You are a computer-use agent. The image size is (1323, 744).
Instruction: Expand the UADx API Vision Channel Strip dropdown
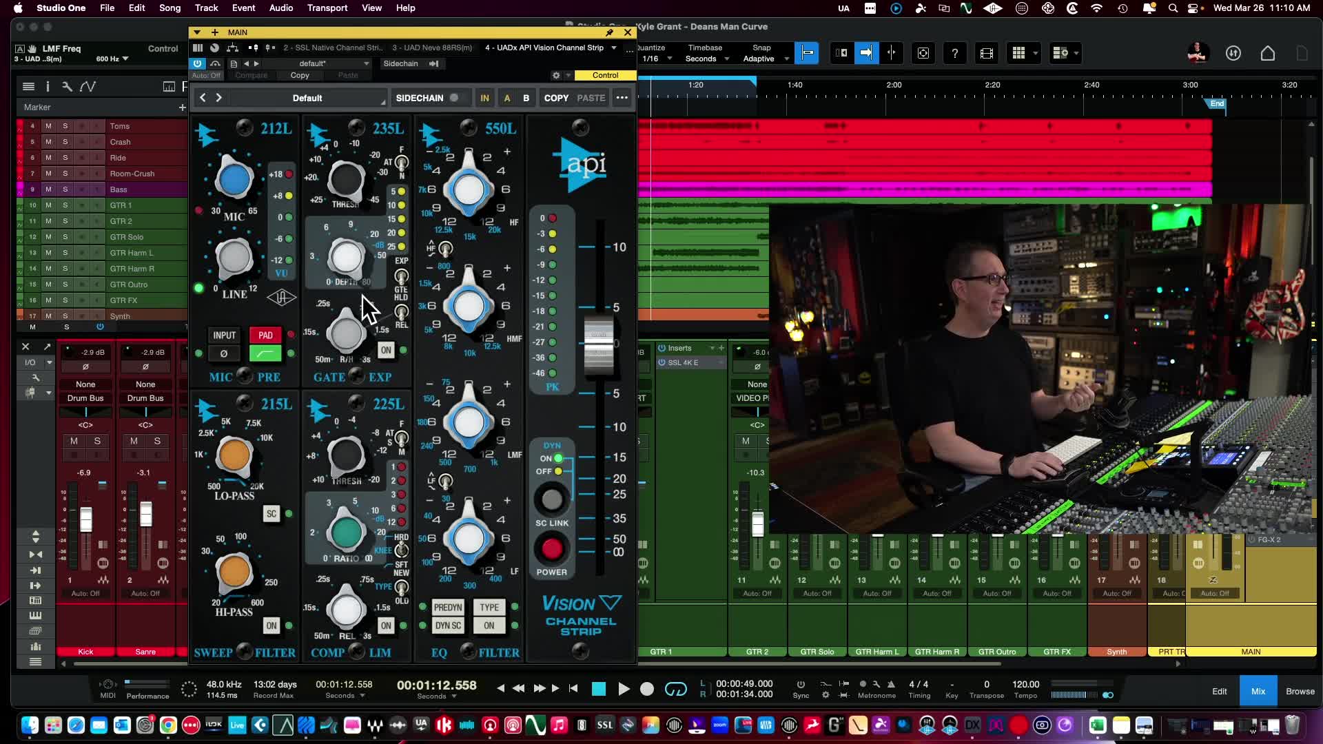614,48
